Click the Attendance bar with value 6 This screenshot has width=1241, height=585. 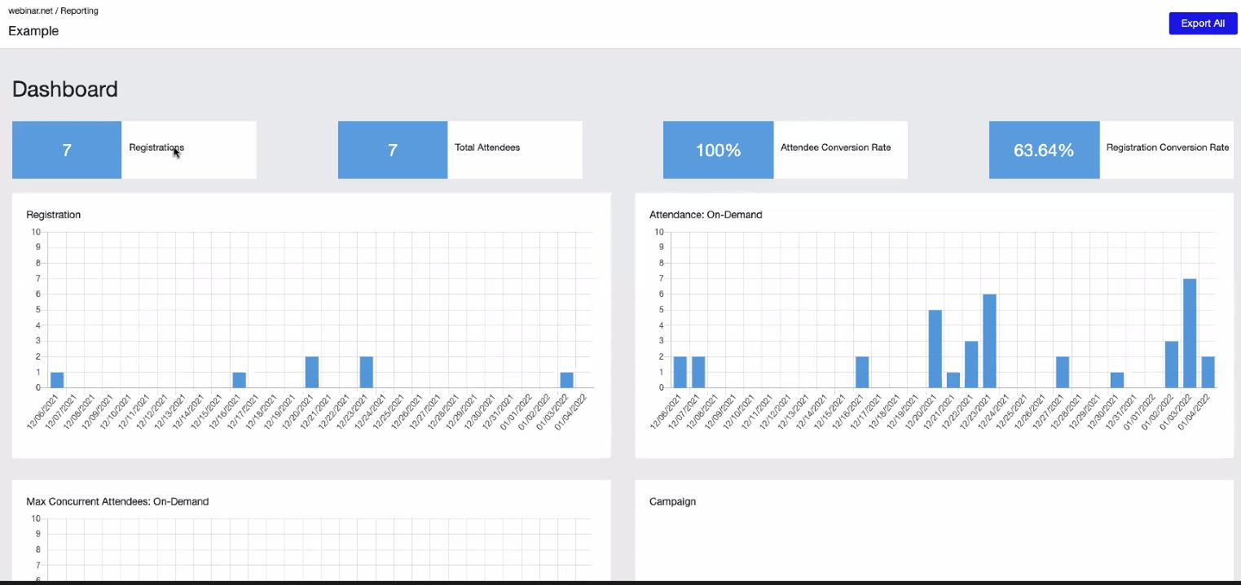(989, 341)
